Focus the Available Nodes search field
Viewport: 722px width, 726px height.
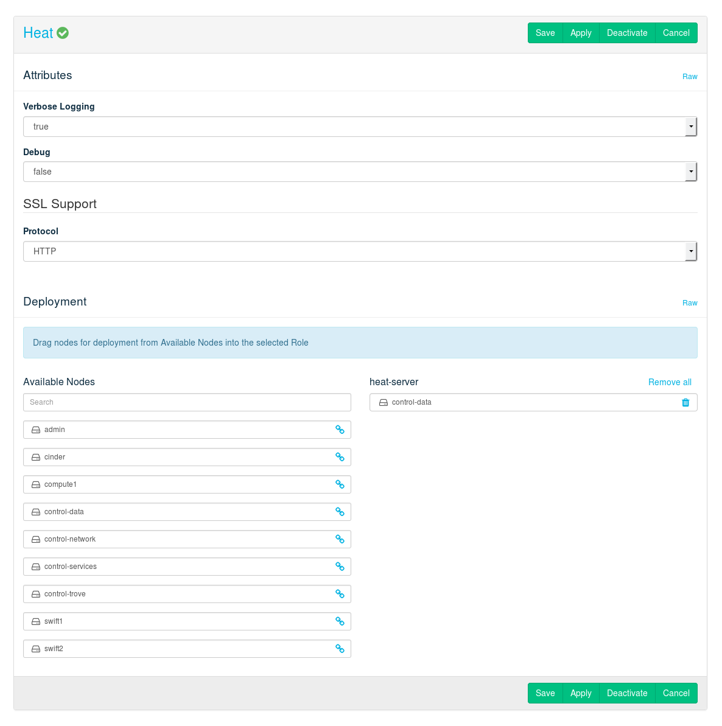tap(187, 402)
